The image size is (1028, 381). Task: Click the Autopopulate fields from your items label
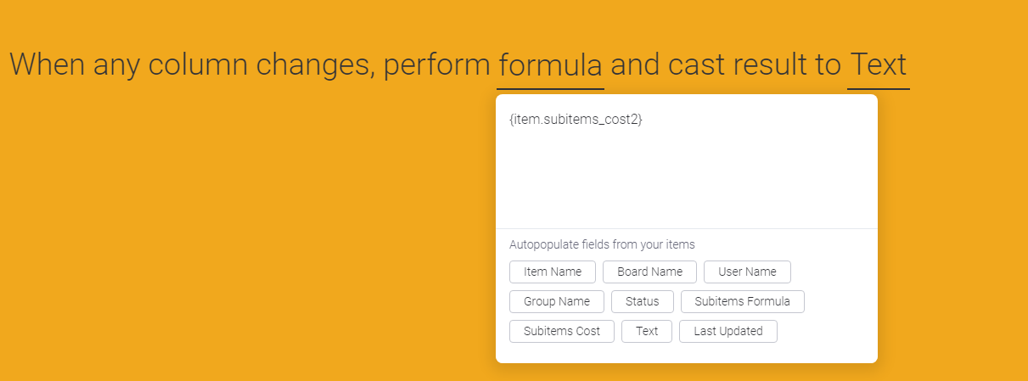(x=602, y=244)
